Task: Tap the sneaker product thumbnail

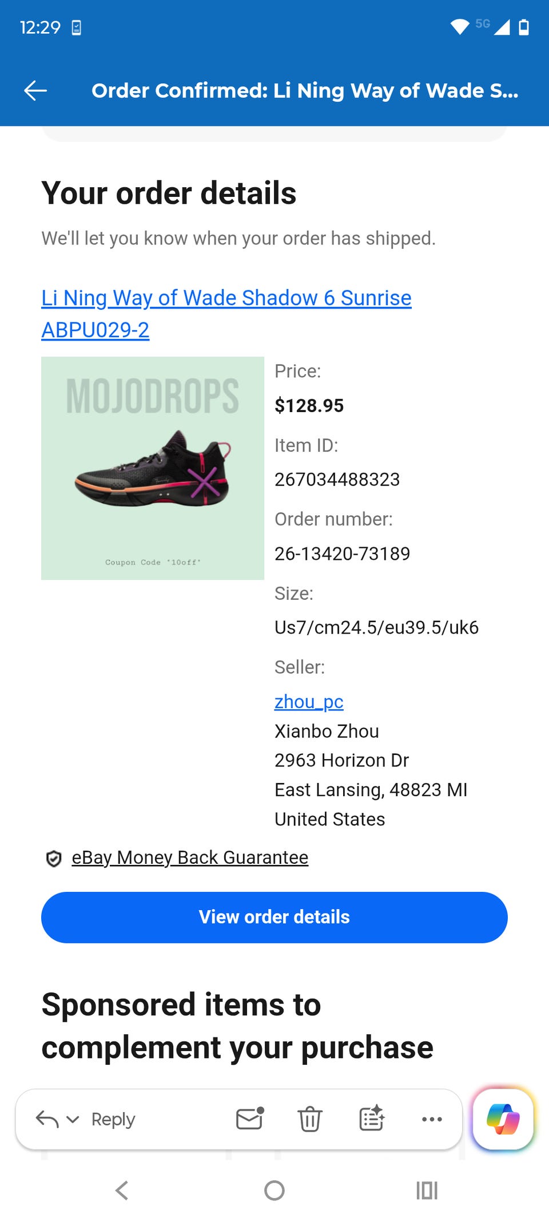Action: click(153, 468)
